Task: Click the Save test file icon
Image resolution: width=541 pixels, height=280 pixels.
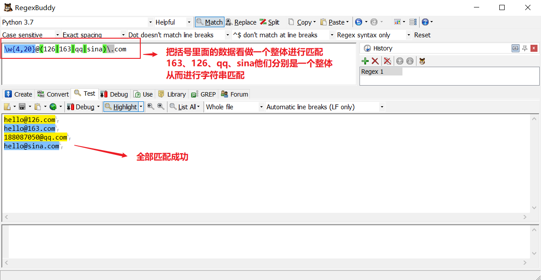Action: 22,107
